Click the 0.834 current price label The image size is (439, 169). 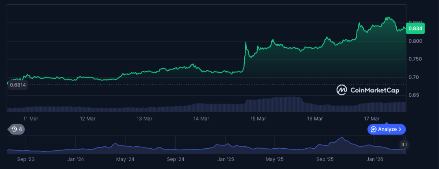pos(415,28)
